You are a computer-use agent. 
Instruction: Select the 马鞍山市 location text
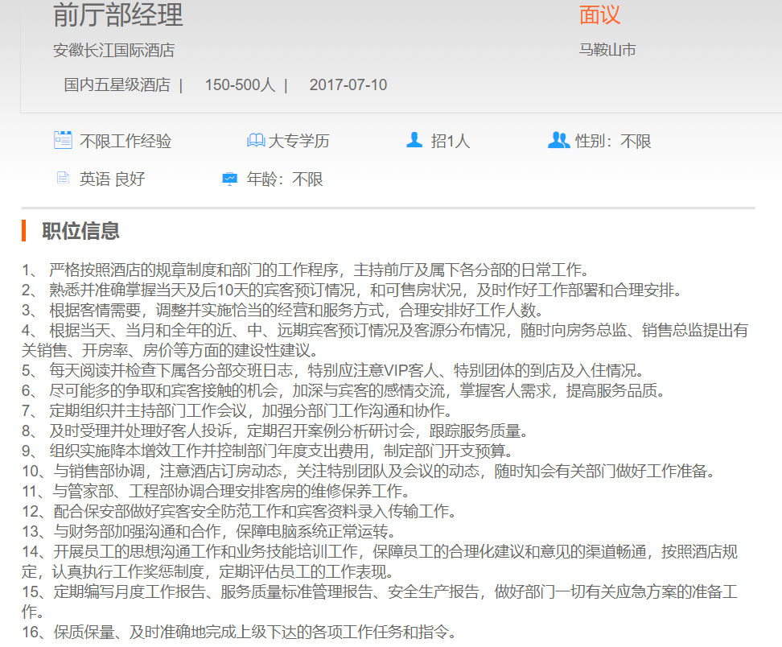[607, 50]
